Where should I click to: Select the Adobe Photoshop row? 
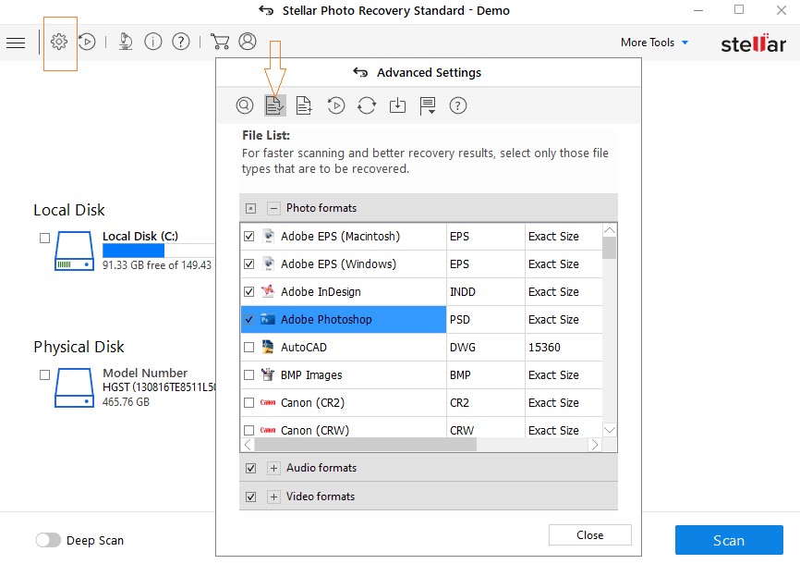coord(343,320)
